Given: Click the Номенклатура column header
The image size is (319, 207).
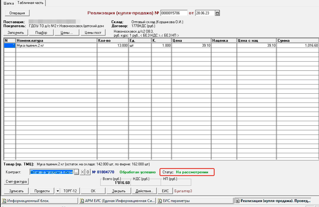Looking at the screenshot, I should [x=56, y=40].
